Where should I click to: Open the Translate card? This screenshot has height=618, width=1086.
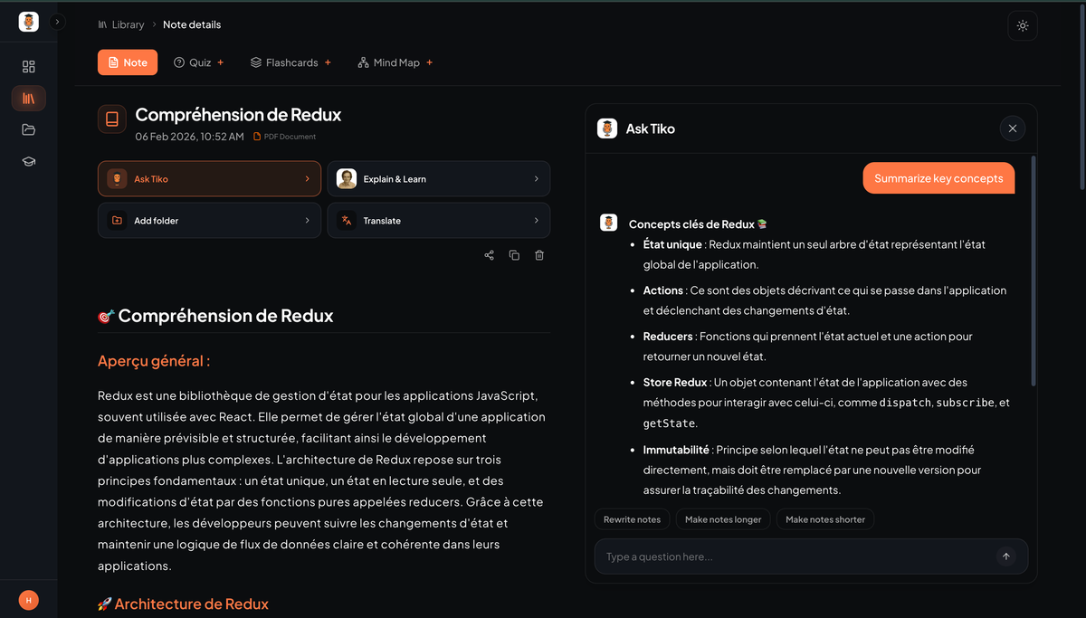pyautogui.click(x=438, y=221)
